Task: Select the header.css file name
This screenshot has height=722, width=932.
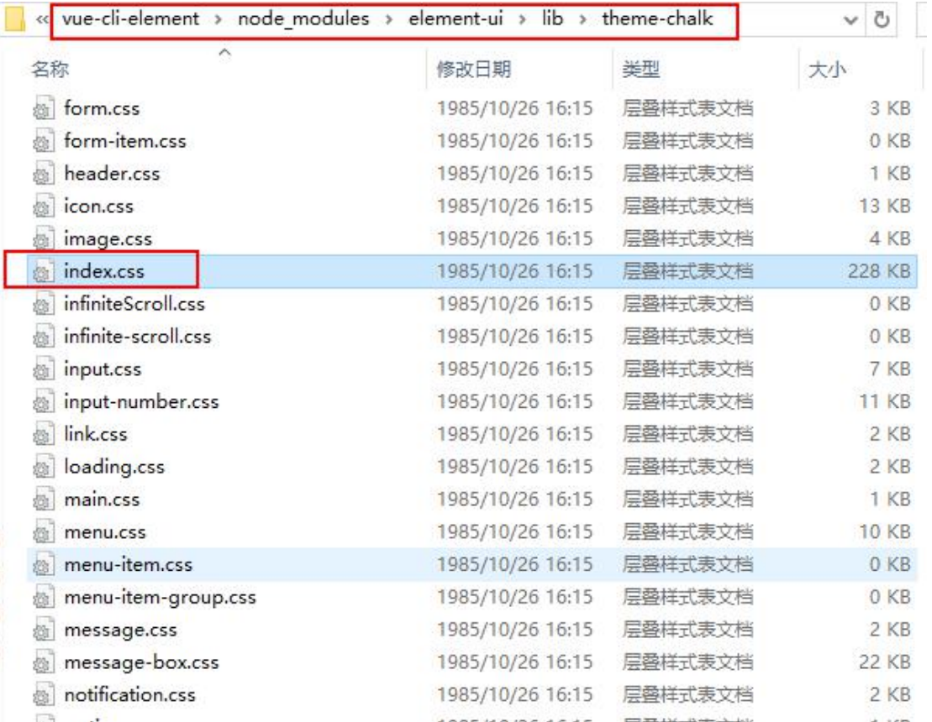Action: 113,174
